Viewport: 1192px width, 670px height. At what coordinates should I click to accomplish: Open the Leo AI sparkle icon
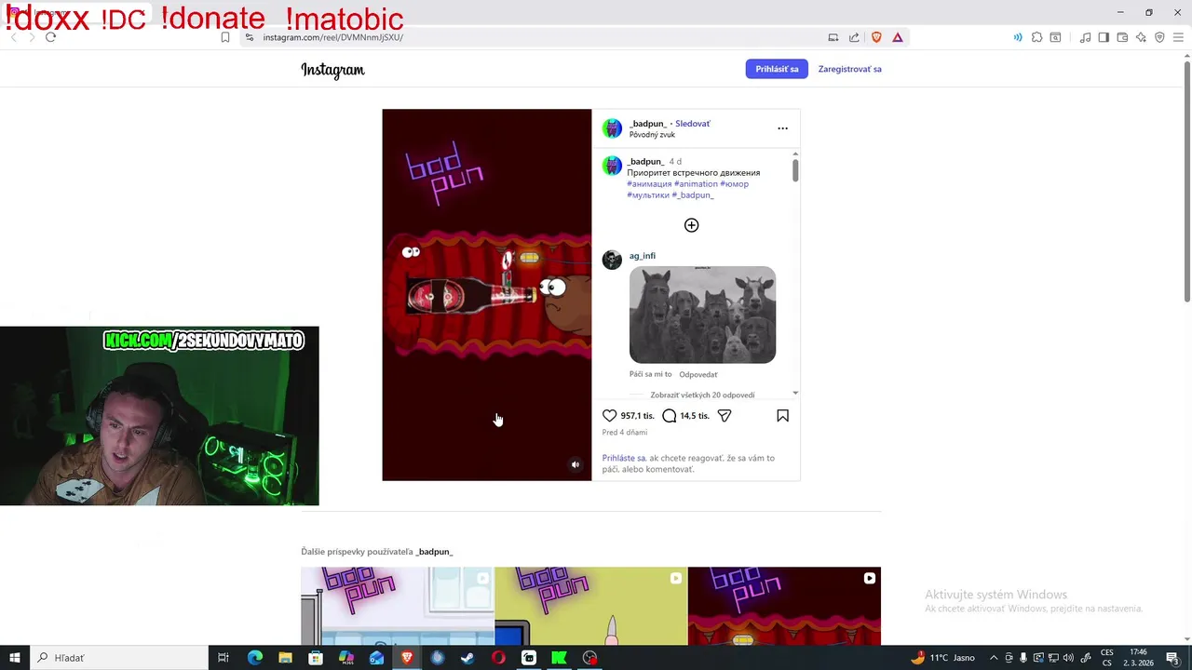[x=1141, y=37]
